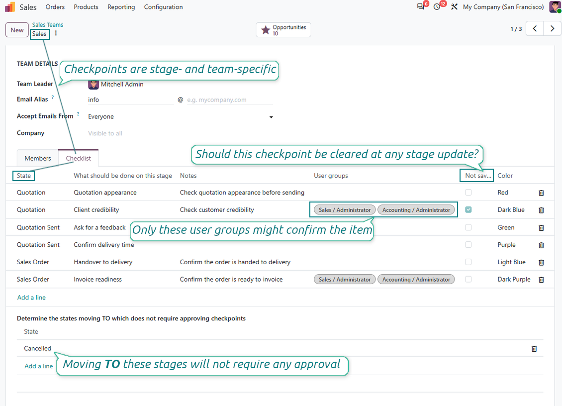562x406 pixels.
Task: Open the Odoo Sales app logo
Action: point(9,7)
